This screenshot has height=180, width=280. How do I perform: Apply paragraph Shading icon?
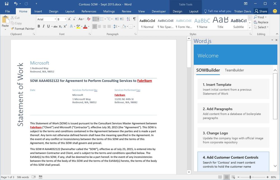point(123,26)
